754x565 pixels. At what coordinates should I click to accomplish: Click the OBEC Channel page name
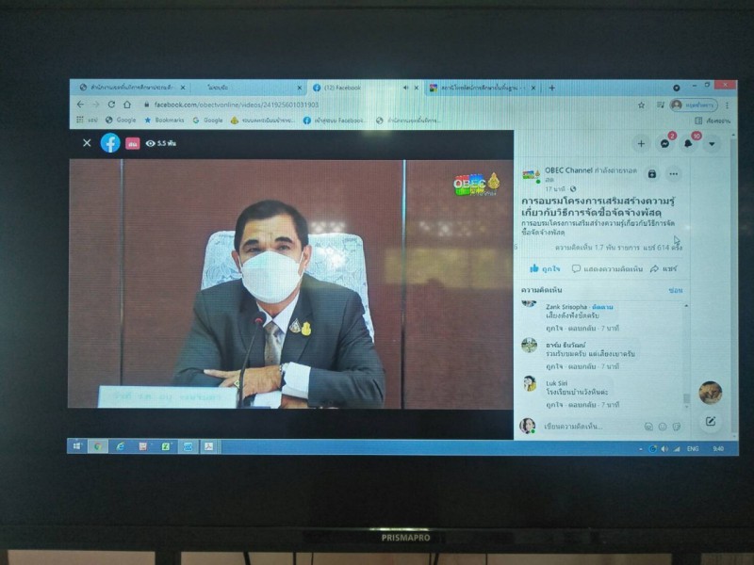[x=568, y=170]
